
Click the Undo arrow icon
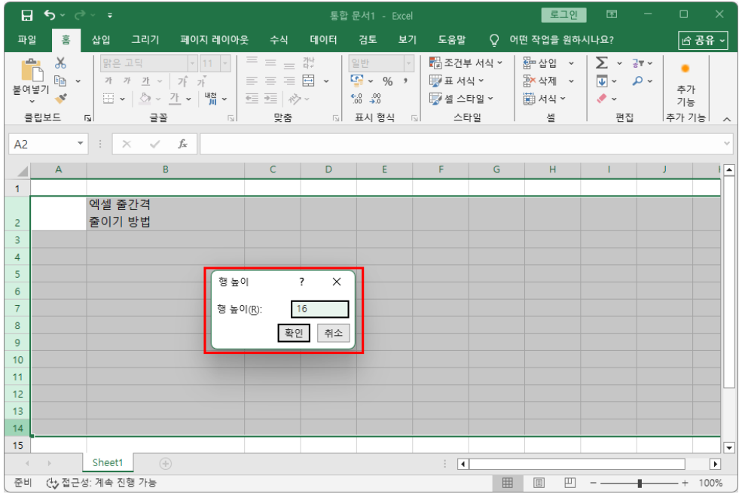point(50,15)
